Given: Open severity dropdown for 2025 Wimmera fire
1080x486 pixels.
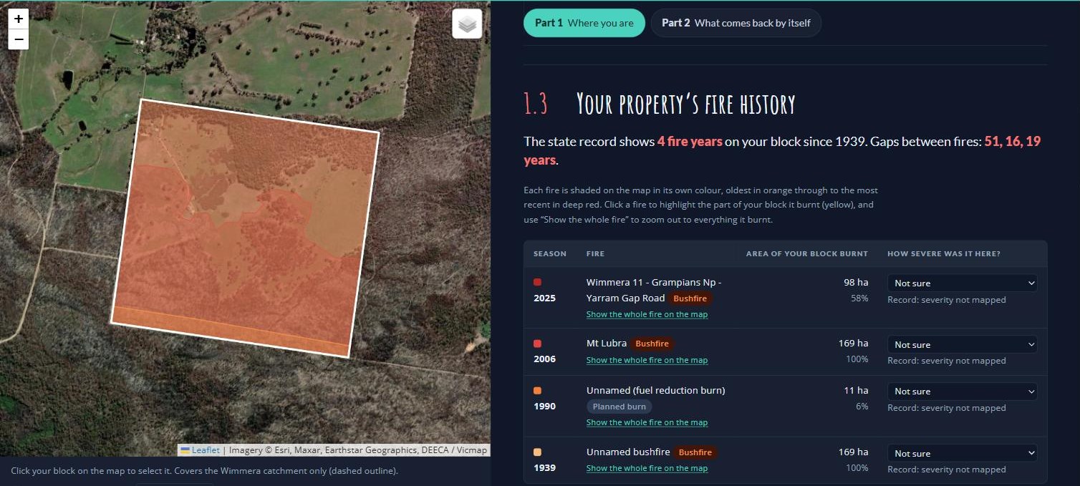Looking at the screenshot, I should [x=962, y=283].
